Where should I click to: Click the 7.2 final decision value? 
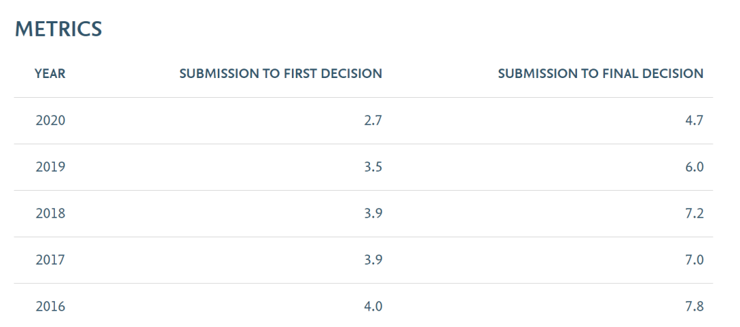(x=694, y=213)
